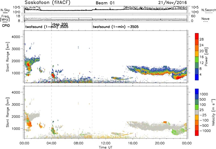Click the "08:00" time axis tick label
Screen dimensions: 216x149
pyautogui.click(x=79, y=143)
